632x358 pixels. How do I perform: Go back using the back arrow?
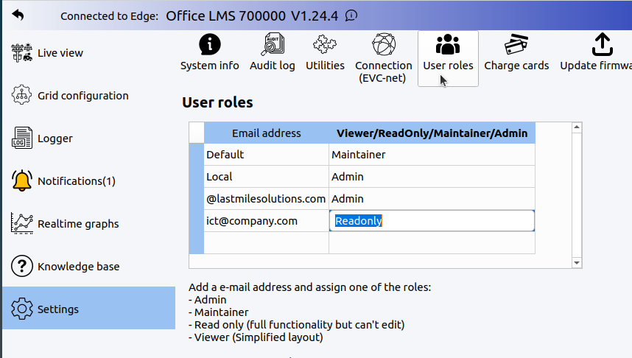[x=18, y=15]
